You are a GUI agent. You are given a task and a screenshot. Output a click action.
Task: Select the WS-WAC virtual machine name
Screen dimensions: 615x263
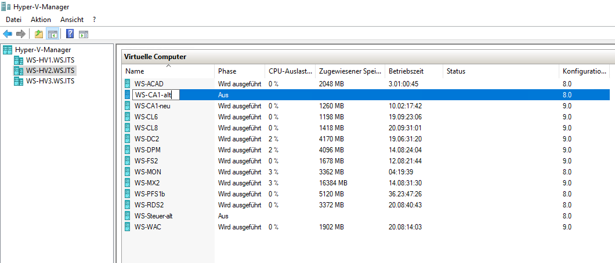click(x=147, y=227)
